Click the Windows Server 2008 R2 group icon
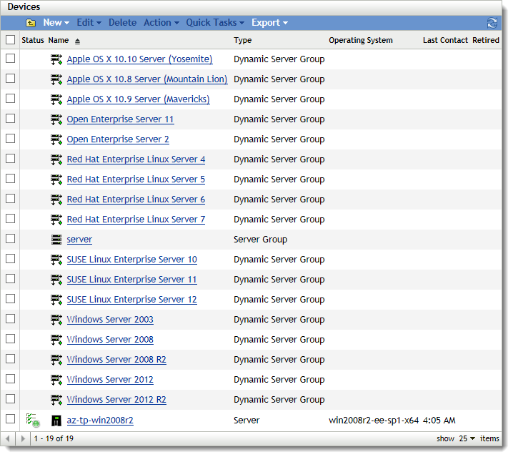This screenshot has width=513, height=457. [x=56, y=360]
